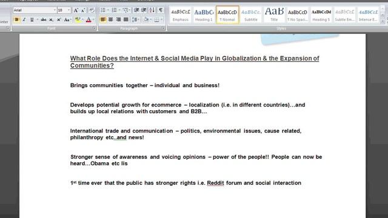Apply the Intense Emphasis style

pyautogui.click(x=368, y=15)
